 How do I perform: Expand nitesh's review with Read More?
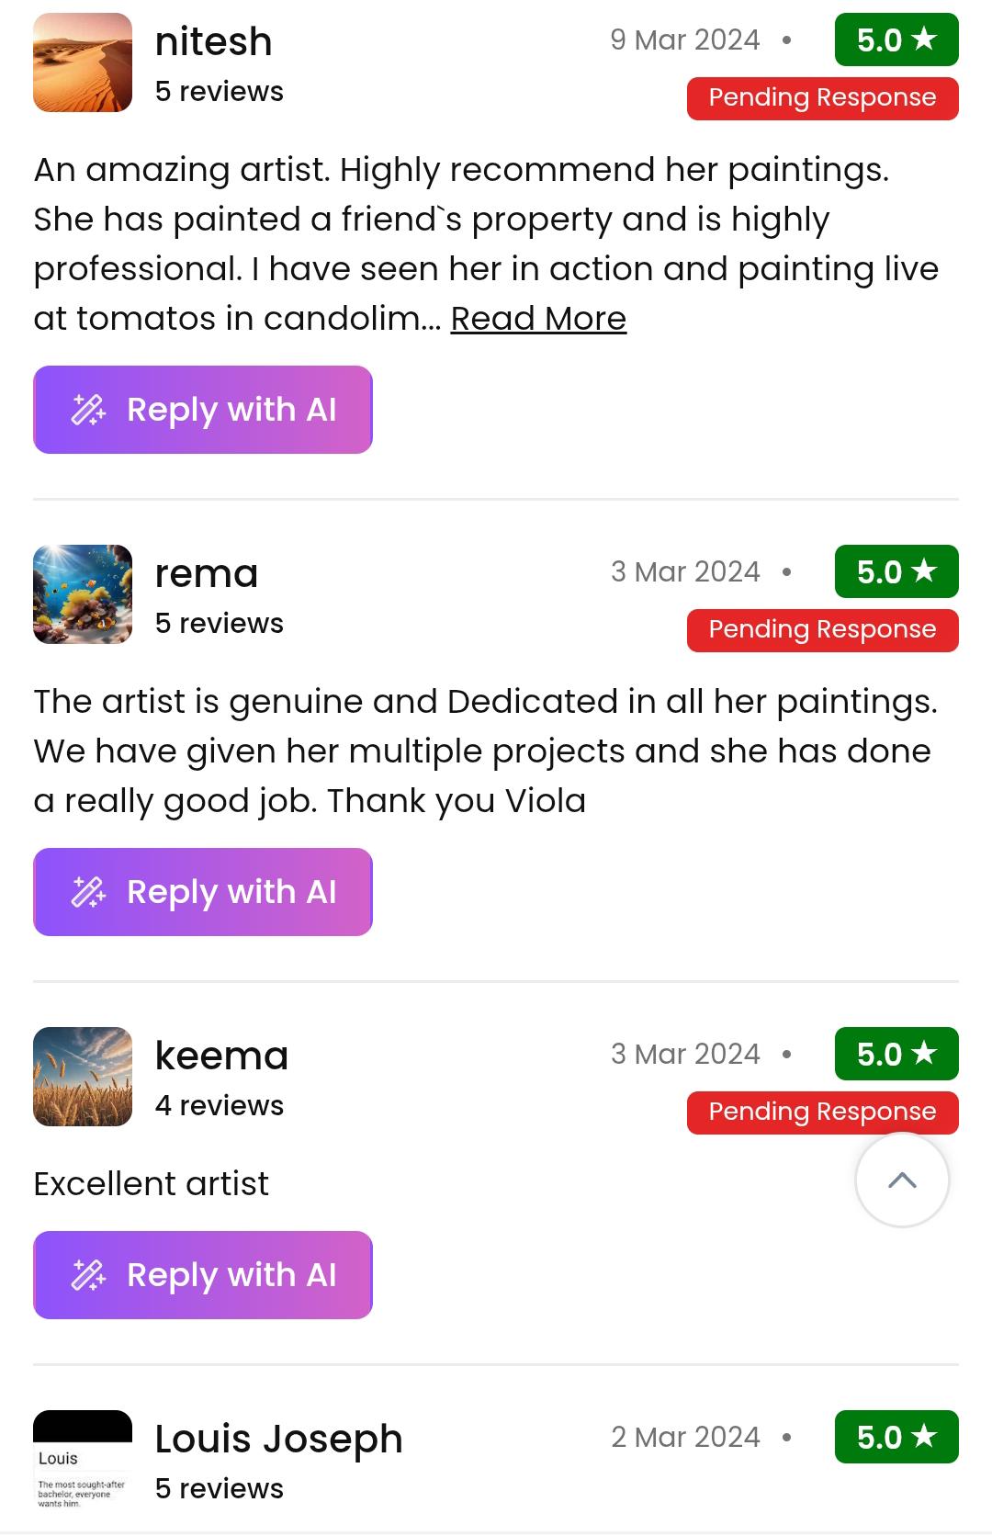coord(538,319)
